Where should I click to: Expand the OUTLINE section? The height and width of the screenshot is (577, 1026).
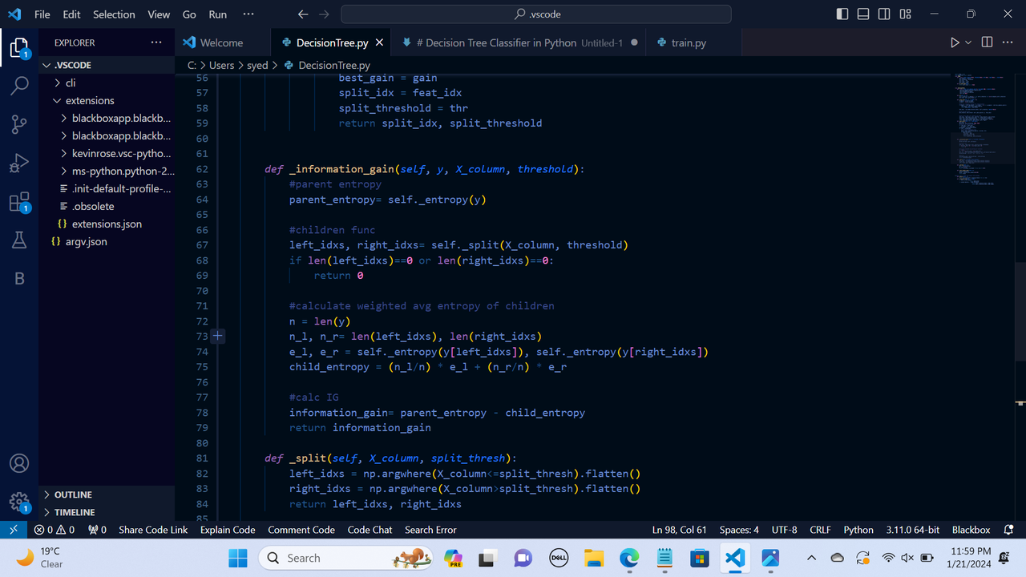(x=107, y=494)
